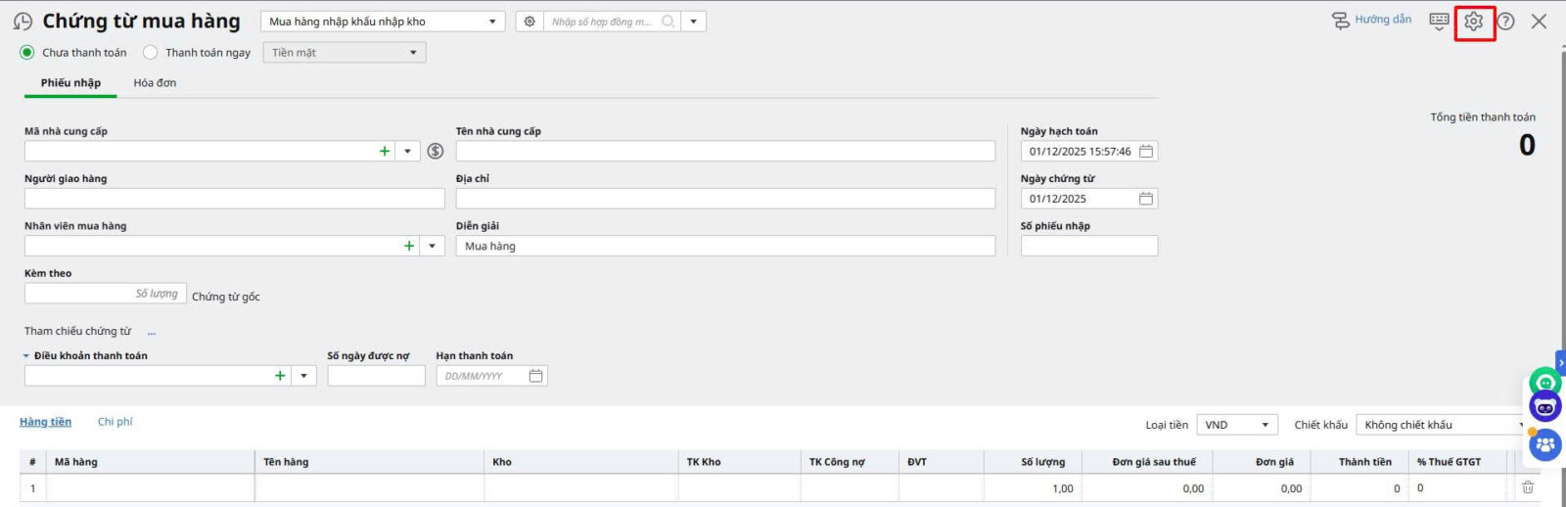Screen dimensions: 1566x507
Task: Click the dollar icon next to supplier code
Action: (436, 151)
